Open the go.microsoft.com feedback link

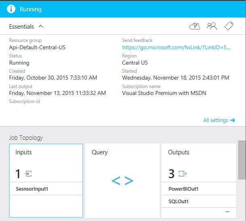click(x=177, y=47)
